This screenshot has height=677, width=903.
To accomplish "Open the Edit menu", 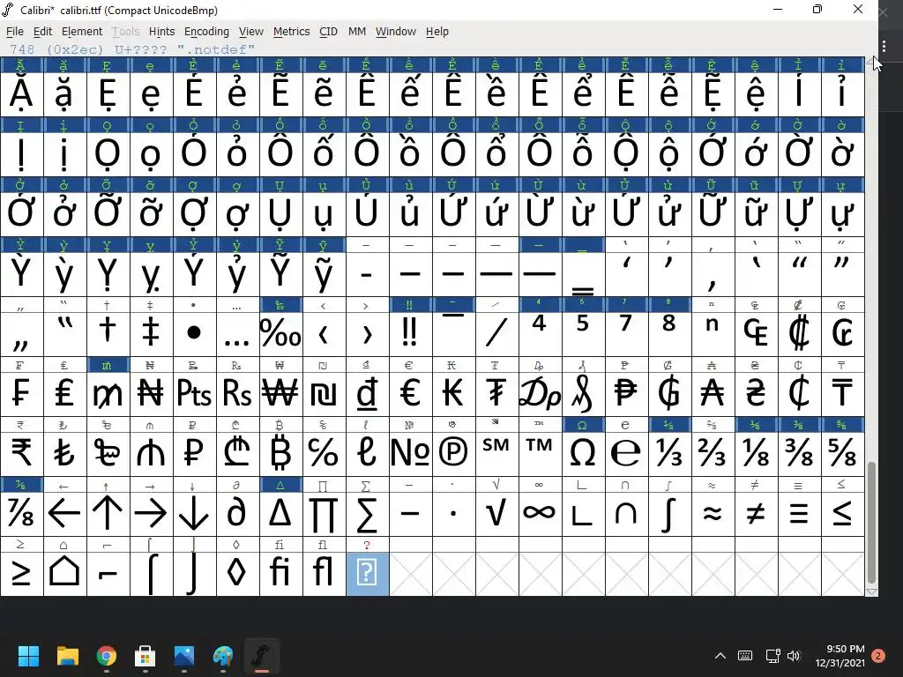I will tap(42, 32).
